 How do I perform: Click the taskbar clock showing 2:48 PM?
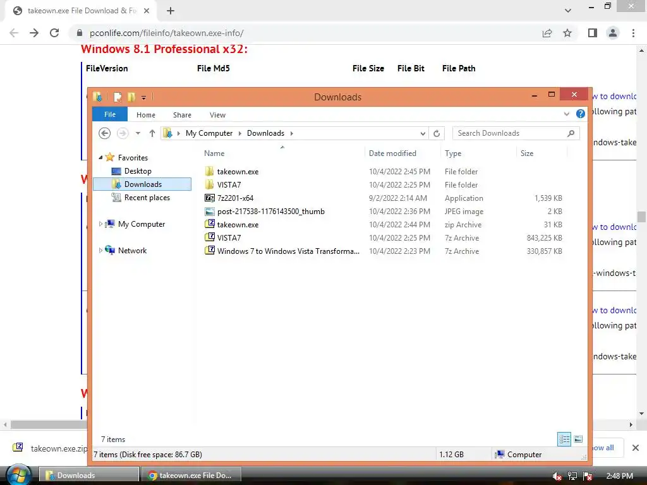[619, 476]
